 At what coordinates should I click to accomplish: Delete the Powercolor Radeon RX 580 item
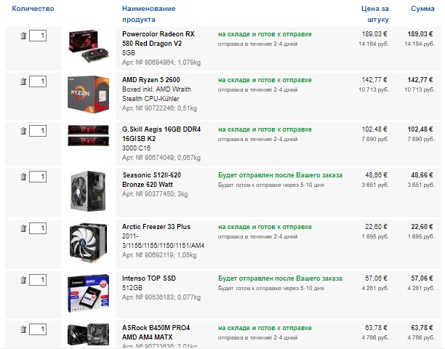(23, 36)
